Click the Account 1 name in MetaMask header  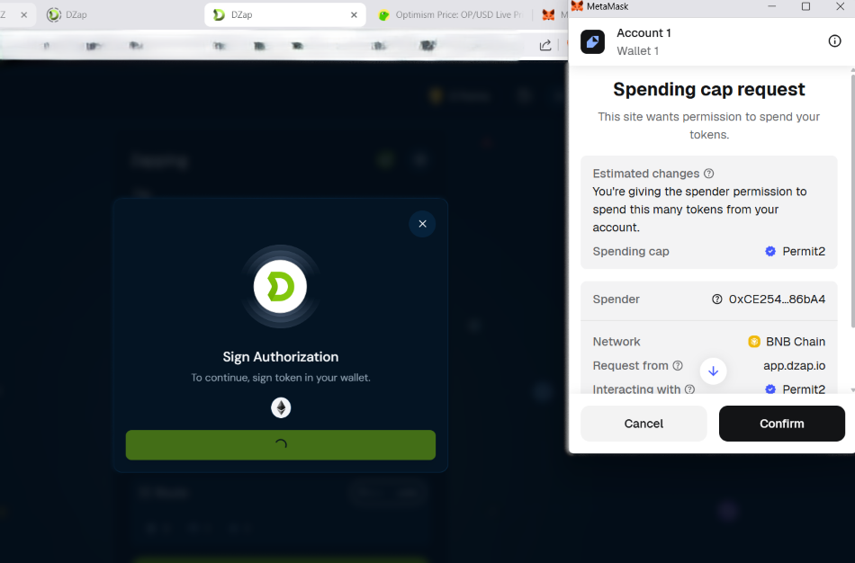click(643, 32)
